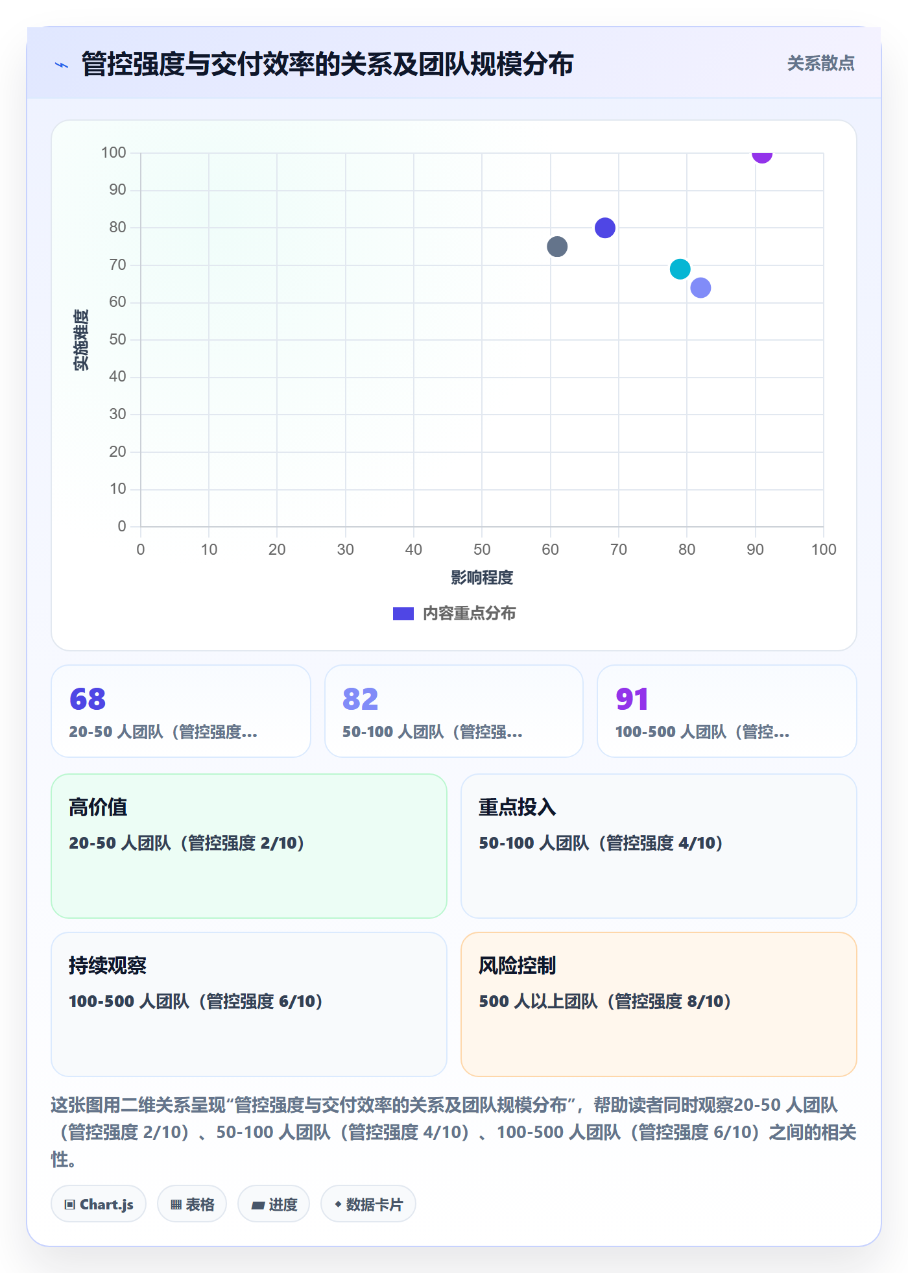Image resolution: width=908 pixels, height=1273 pixels.
Task: Click the truncated label 20-50 人团队（管控强度…
Action: pyautogui.click(x=163, y=732)
